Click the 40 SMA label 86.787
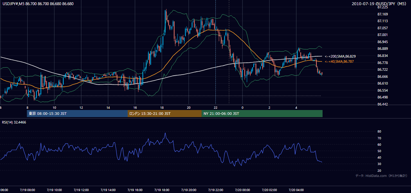 [339, 61]
